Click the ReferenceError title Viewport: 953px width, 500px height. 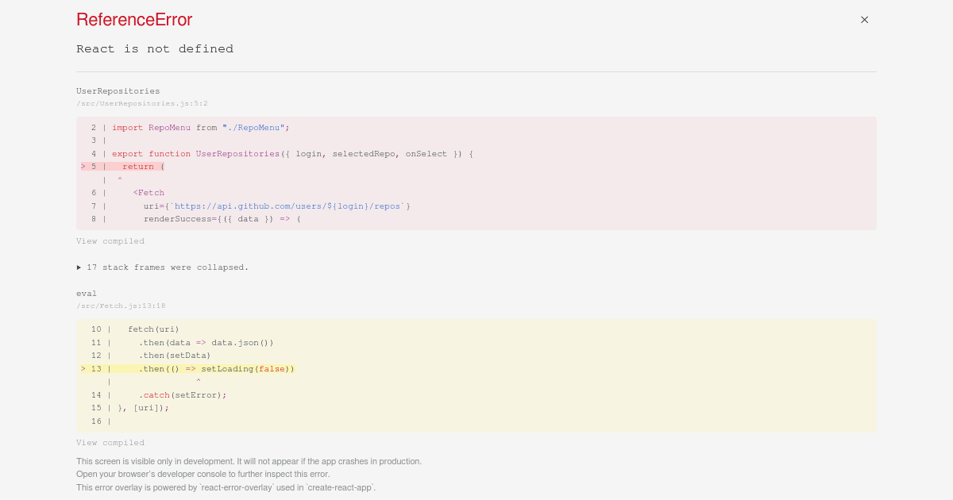pyautogui.click(x=133, y=19)
